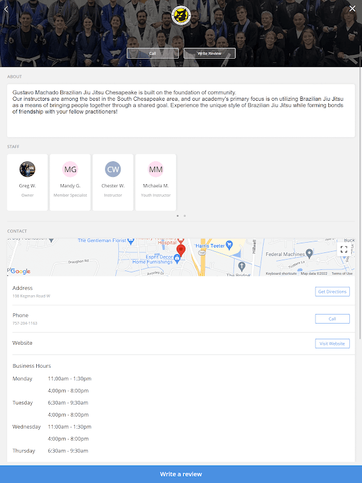Click the Write Review button in the header

pos(209,53)
